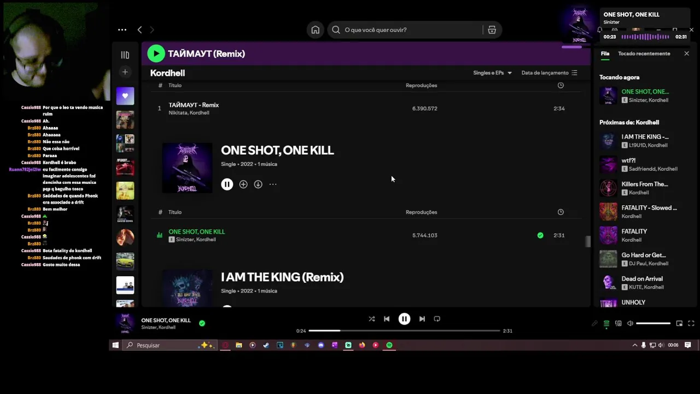Open the lyrics microphone icon

click(x=594, y=323)
